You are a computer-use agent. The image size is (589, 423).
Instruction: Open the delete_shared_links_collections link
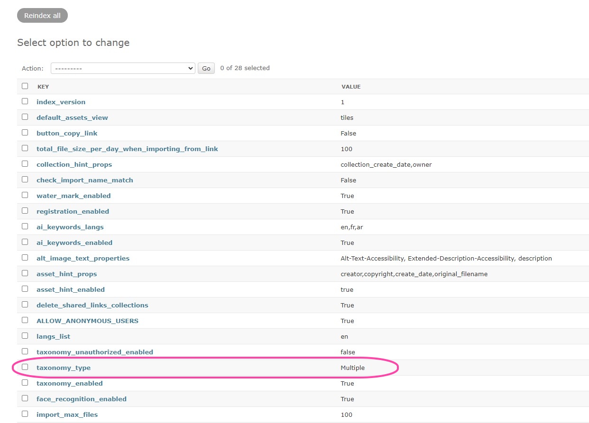(x=92, y=305)
